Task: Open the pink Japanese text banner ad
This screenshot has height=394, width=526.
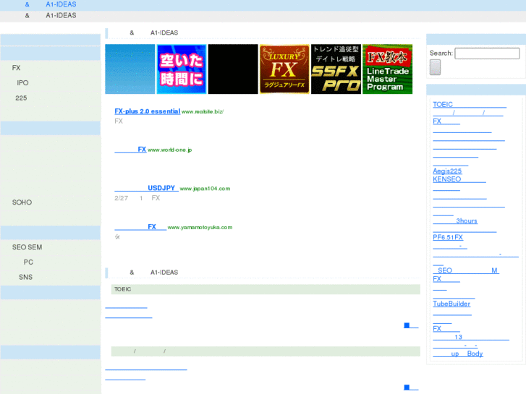Action: click(182, 69)
